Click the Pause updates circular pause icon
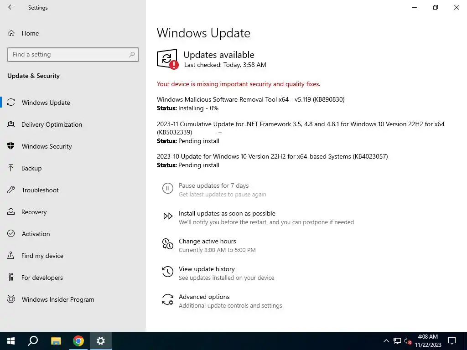This screenshot has height=350, width=467. (168, 188)
